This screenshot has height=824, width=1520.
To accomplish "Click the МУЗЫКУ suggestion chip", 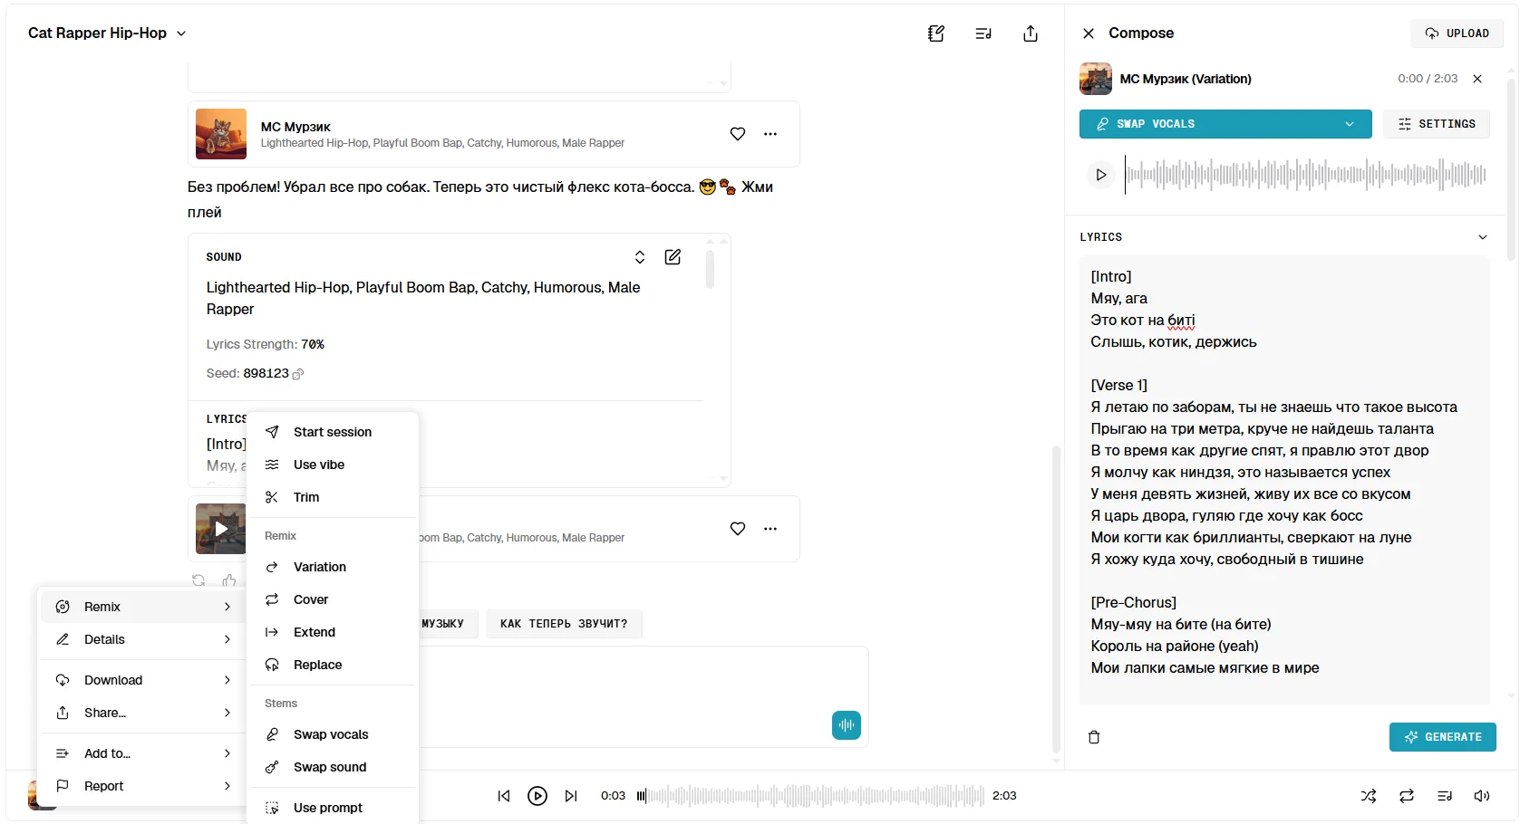I will (448, 624).
